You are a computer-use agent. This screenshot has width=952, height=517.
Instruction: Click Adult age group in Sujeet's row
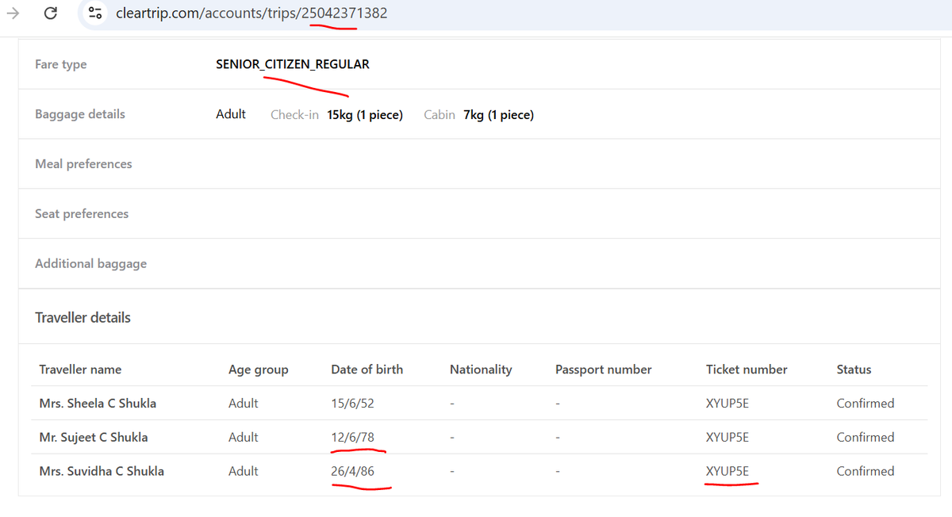pos(244,438)
